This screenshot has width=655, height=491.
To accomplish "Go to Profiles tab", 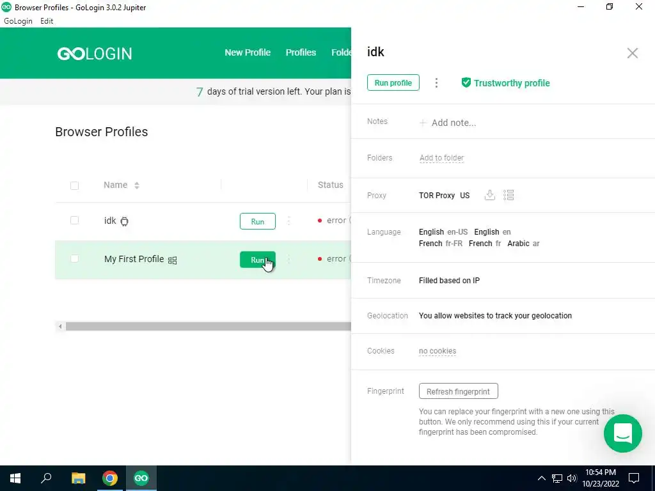I will click(x=301, y=52).
